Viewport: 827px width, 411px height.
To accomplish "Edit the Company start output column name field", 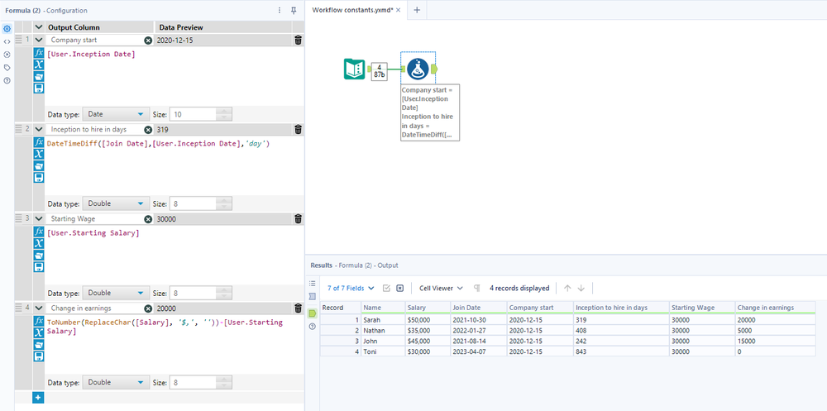I will point(95,40).
